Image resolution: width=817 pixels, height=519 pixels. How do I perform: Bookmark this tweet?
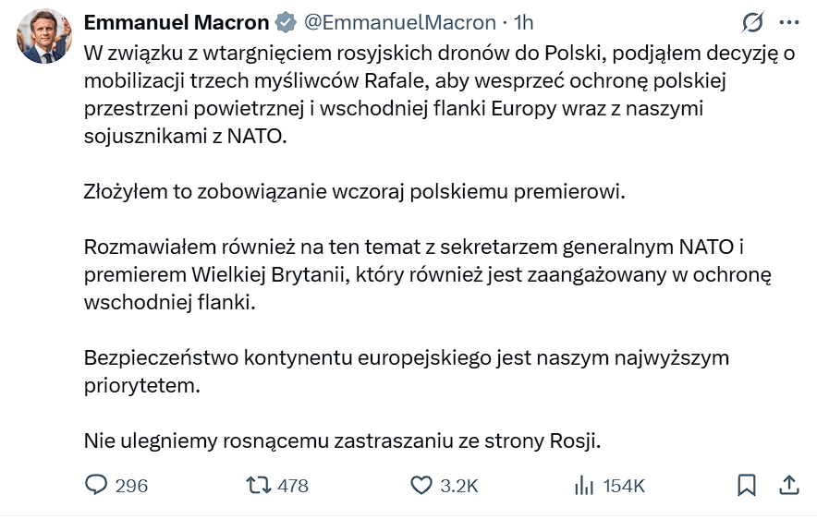click(x=747, y=485)
